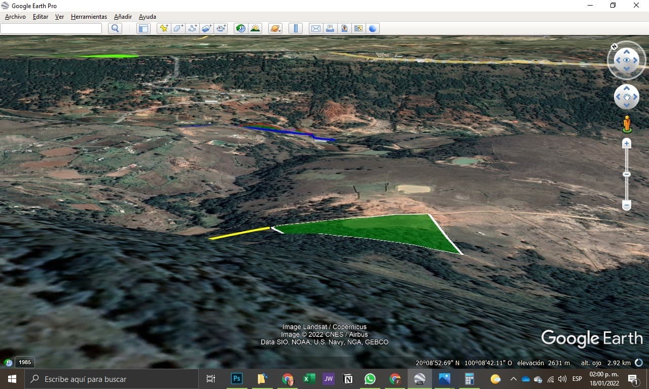Click the orange Street View pegman
Screen dimensions: 649x389
tap(627, 125)
